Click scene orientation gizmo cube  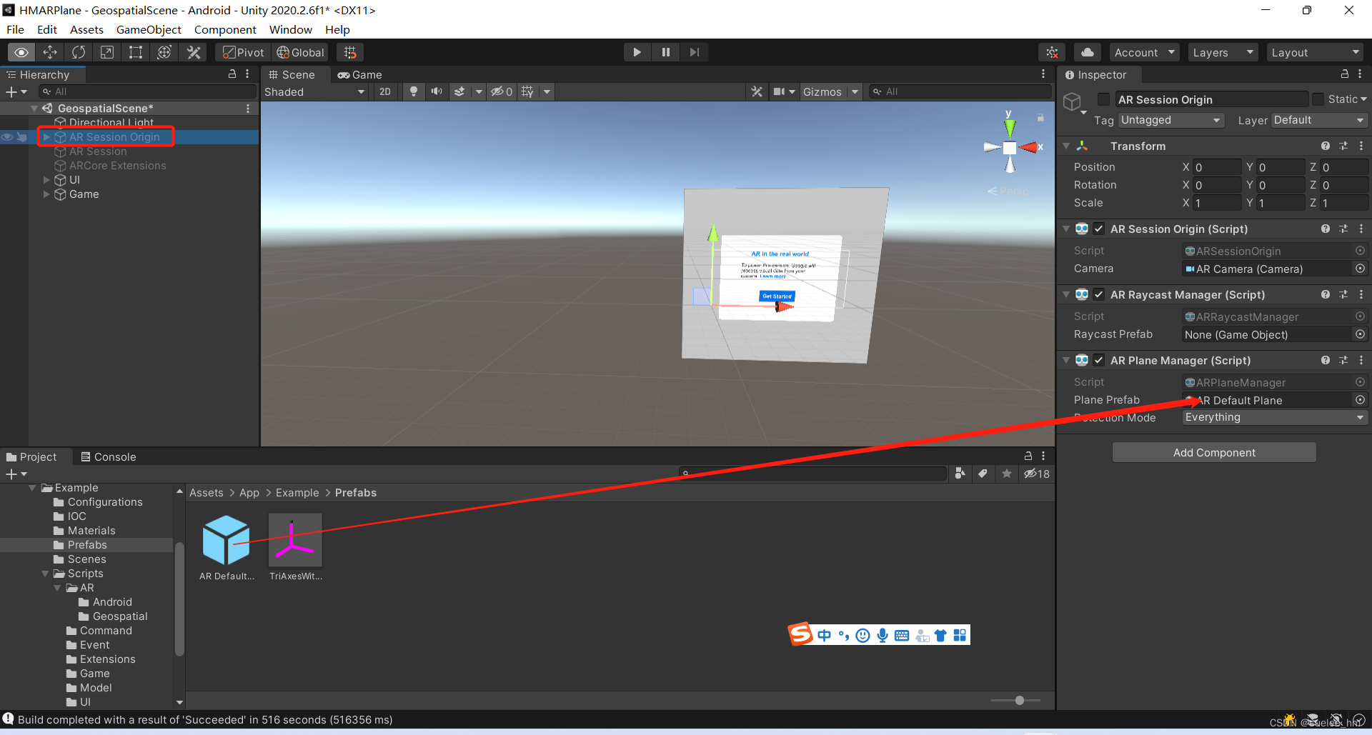1010,148
